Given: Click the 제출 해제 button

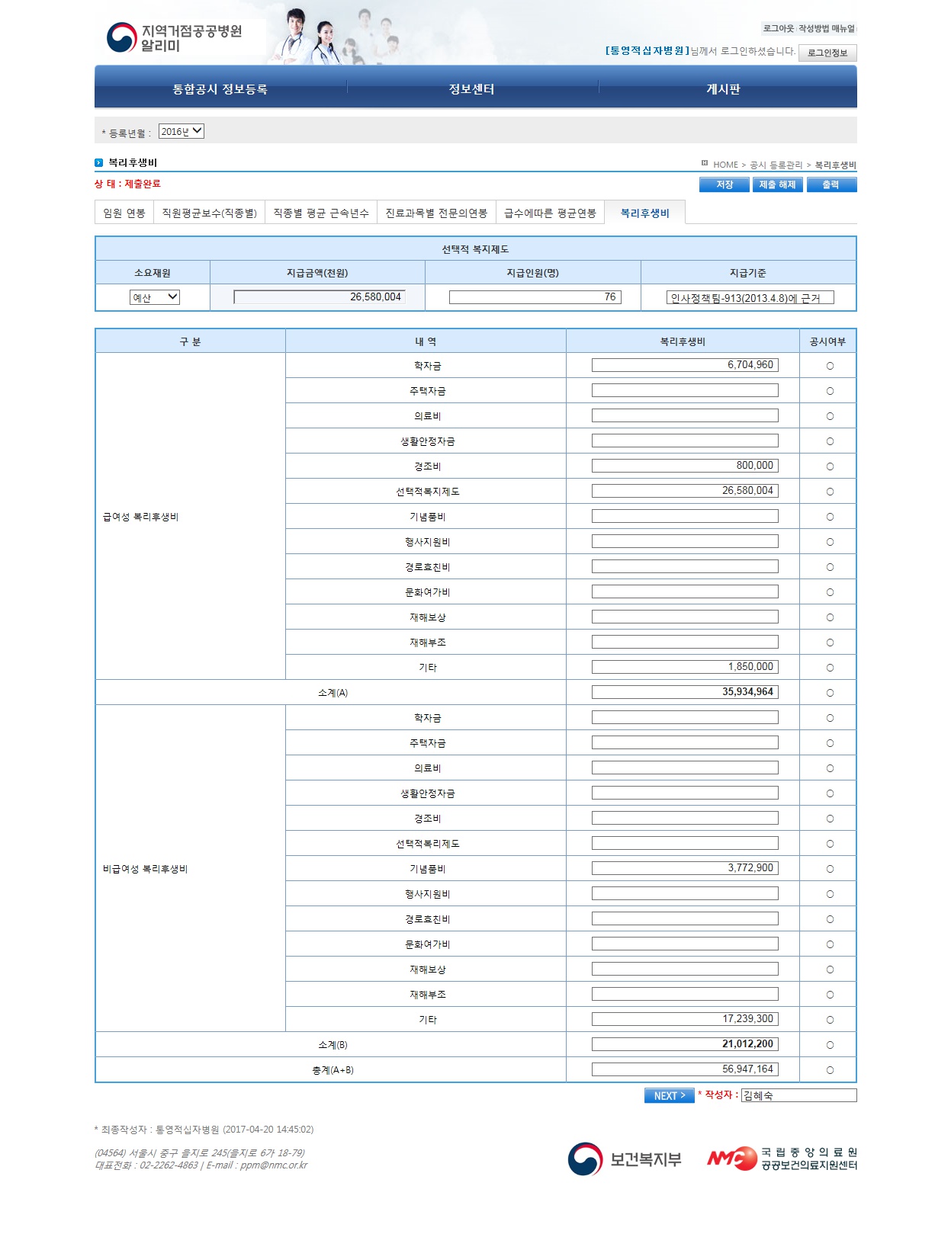Looking at the screenshot, I should tap(777, 185).
